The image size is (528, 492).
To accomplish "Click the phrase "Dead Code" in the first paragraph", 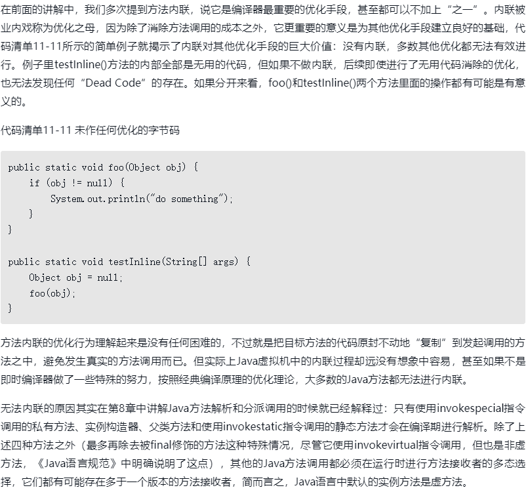I will (x=113, y=83).
